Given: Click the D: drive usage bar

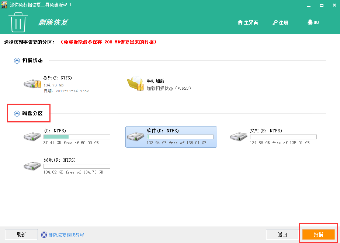Looking at the screenshot, I should click(180, 137).
